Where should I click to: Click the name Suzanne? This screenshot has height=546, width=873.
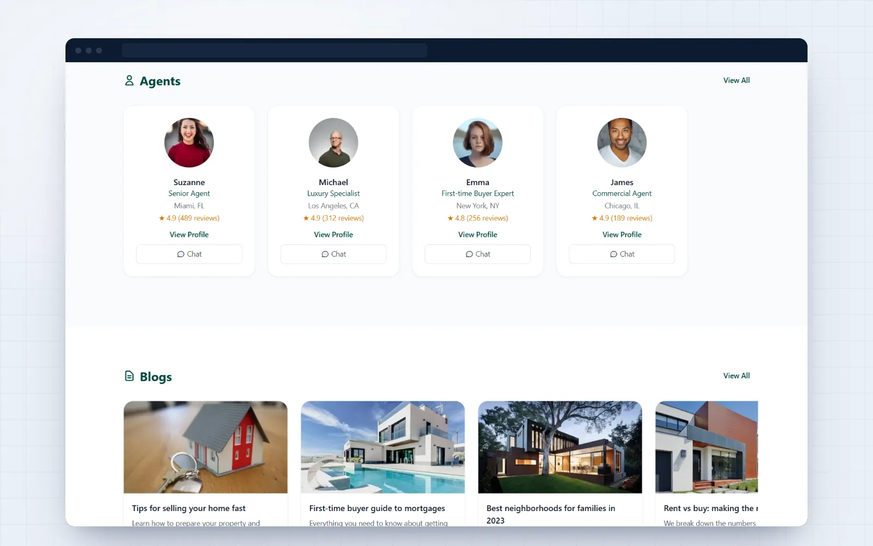click(189, 182)
